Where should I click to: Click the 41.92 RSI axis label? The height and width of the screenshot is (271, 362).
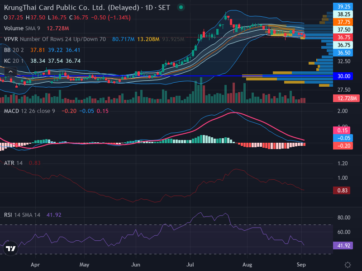pos(343,246)
